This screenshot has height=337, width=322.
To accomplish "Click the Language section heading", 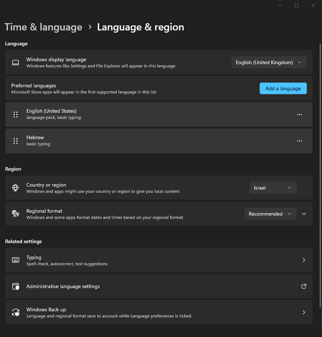I will point(16,43).
